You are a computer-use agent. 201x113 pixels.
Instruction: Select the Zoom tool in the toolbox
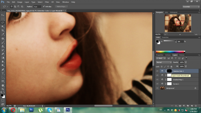pos(3,89)
